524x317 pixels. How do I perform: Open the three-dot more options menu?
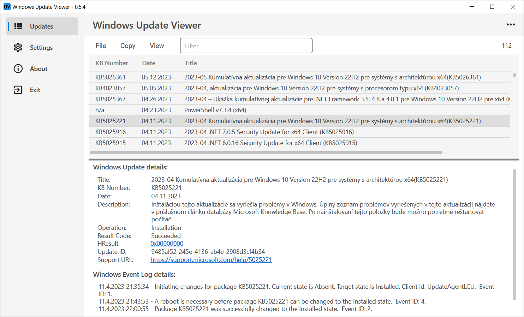pyautogui.click(x=511, y=25)
